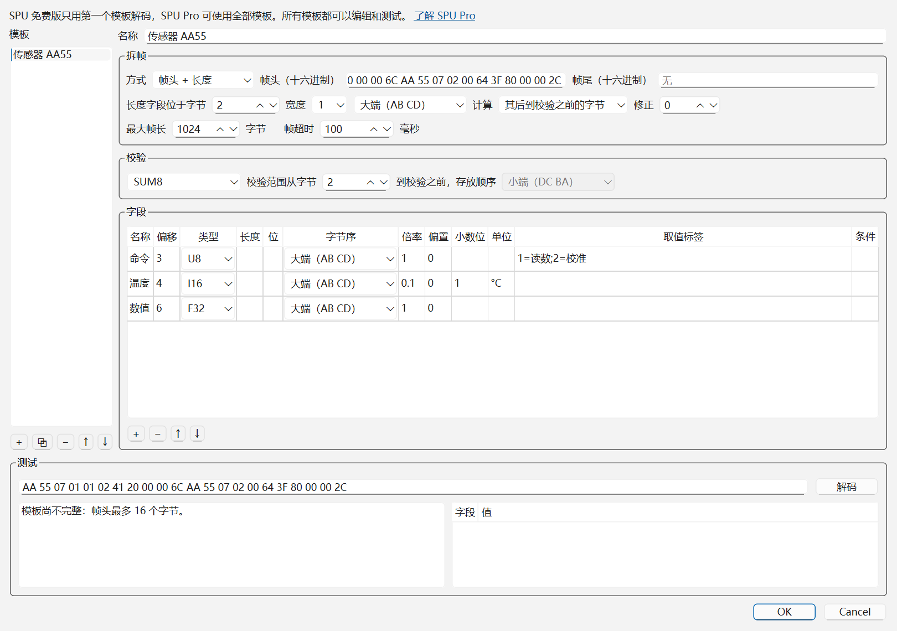Open the SUM8 checksum type dropdown
The height and width of the screenshot is (631, 897).
pyautogui.click(x=184, y=182)
